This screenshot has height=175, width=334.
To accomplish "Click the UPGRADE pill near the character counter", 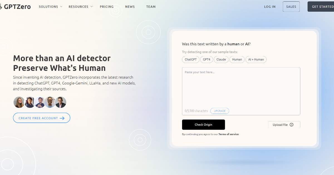I will [x=220, y=111].
